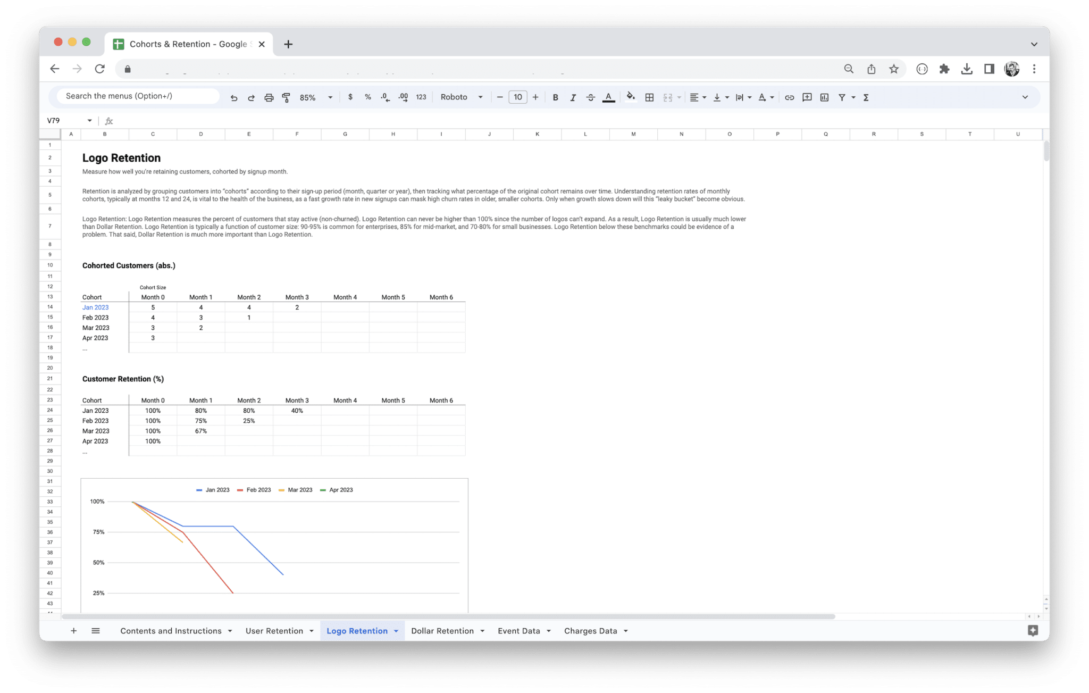Increase decimal places icon
Viewport: 1089px width, 693px height.
[403, 97]
